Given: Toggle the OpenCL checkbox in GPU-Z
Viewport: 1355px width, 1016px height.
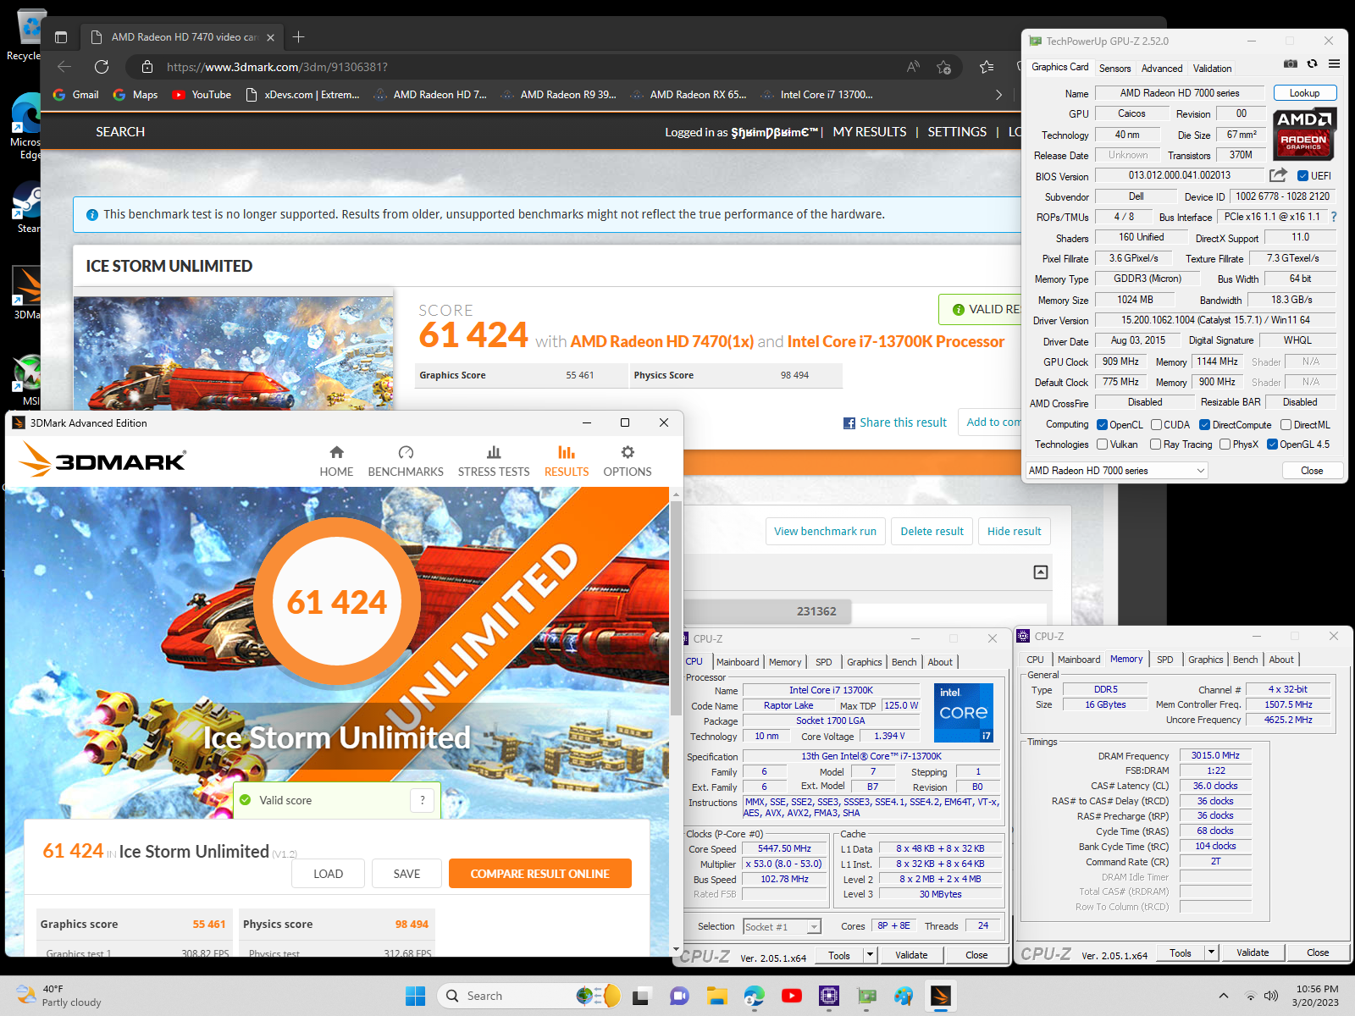Looking at the screenshot, I should tap(1102, 425).
